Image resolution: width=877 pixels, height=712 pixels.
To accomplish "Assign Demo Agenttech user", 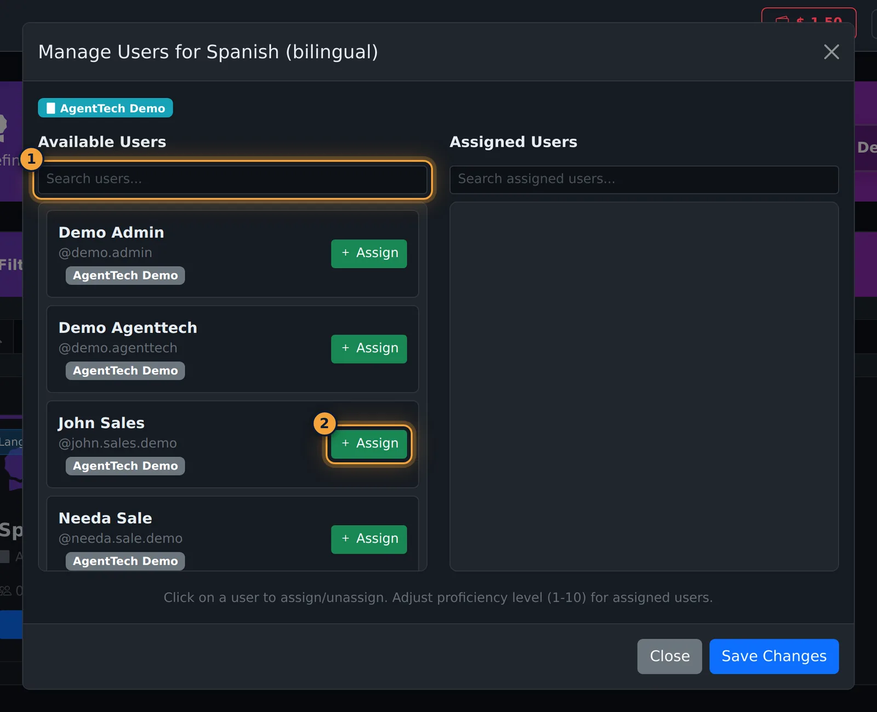I will 369,349.
